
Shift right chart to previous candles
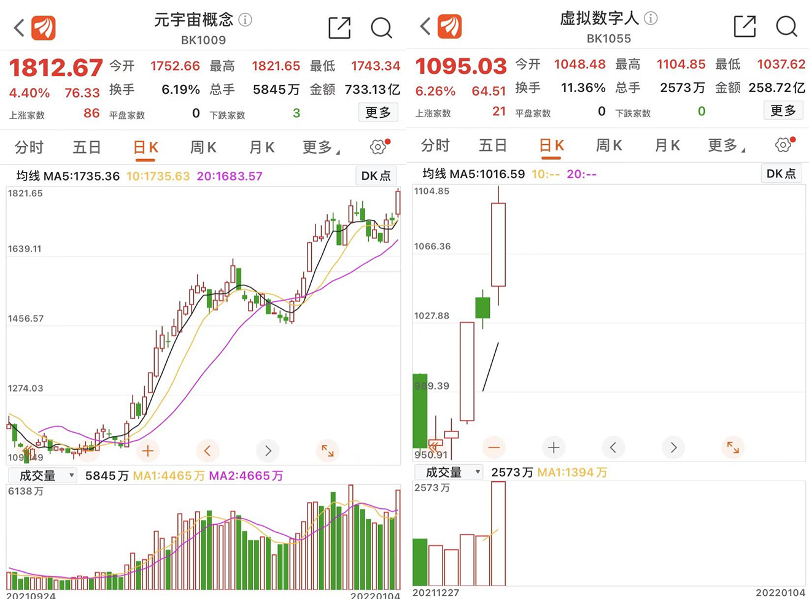(x=613, y=447)
